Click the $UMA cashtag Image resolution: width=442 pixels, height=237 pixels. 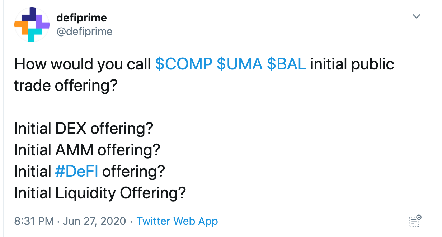(x=239, y=64)
